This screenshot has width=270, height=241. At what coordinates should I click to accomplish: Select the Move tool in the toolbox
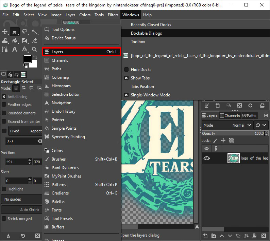(5, 32)
